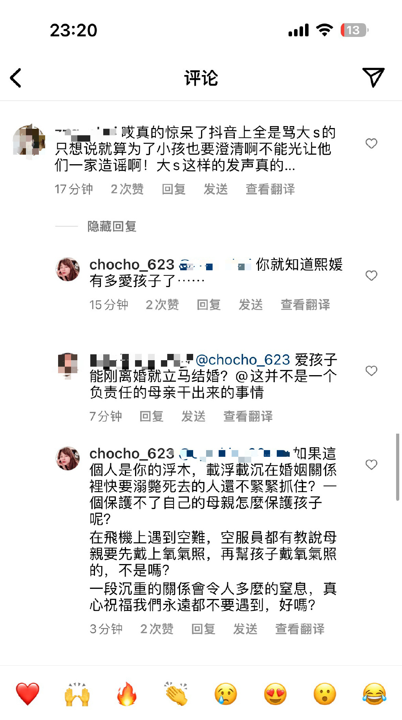The width and height of the screenshot is (402, 720).
Task: Like the reply posted 7分钟 ago
Action: (x=371, y=371)
